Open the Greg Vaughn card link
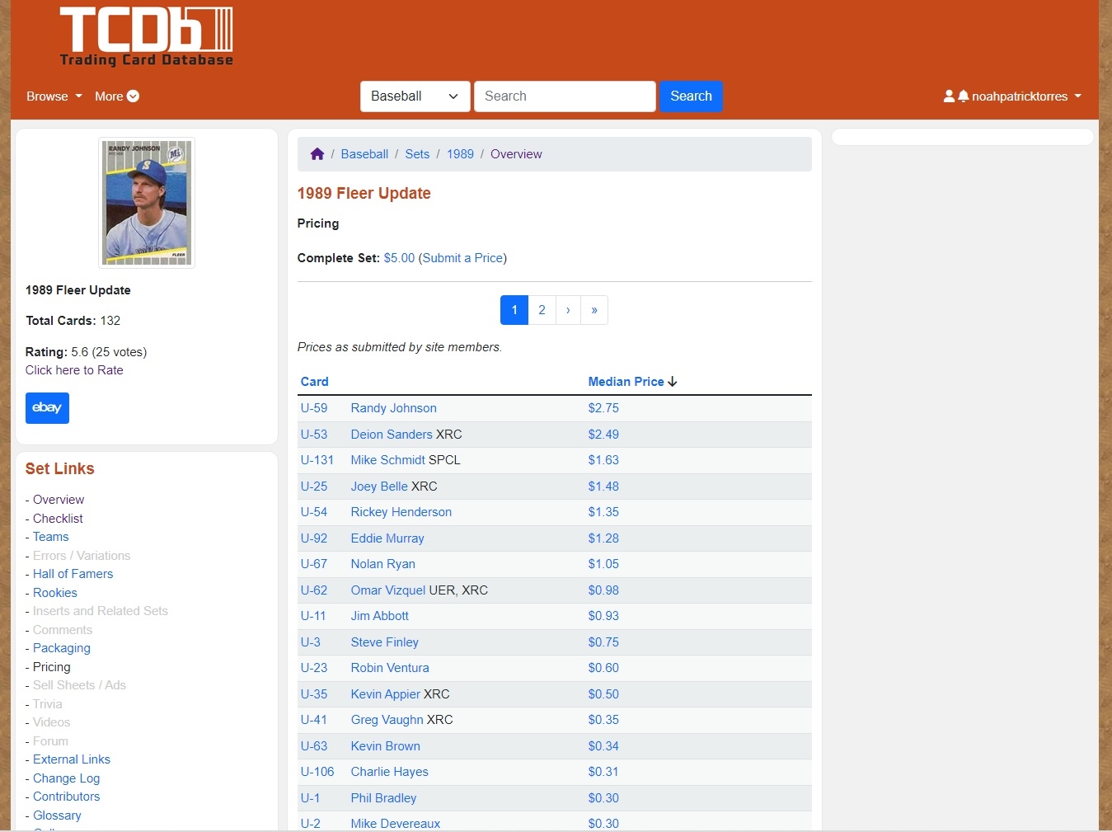 point(387,720)
